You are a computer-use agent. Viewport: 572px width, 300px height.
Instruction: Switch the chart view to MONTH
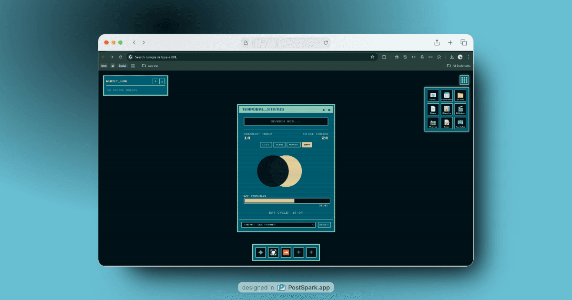coord(293,144)
